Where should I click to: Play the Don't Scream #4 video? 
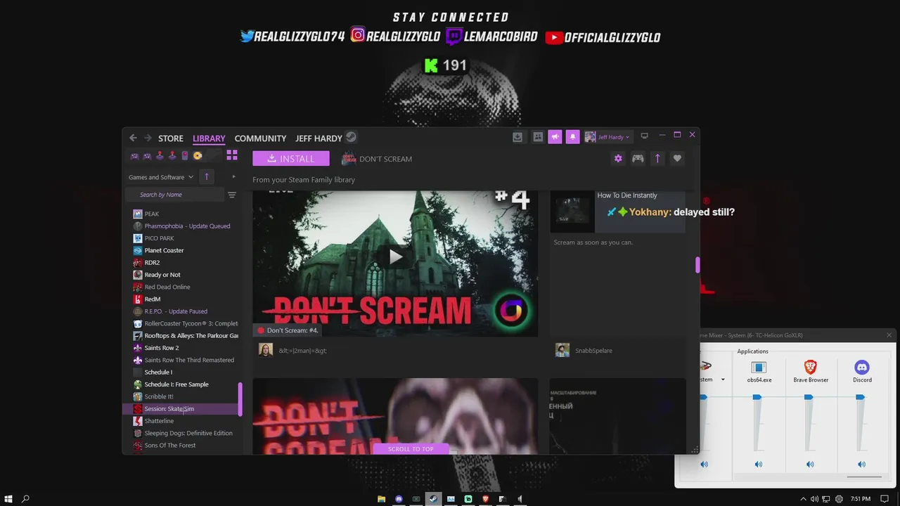click(x=396, y=257)
